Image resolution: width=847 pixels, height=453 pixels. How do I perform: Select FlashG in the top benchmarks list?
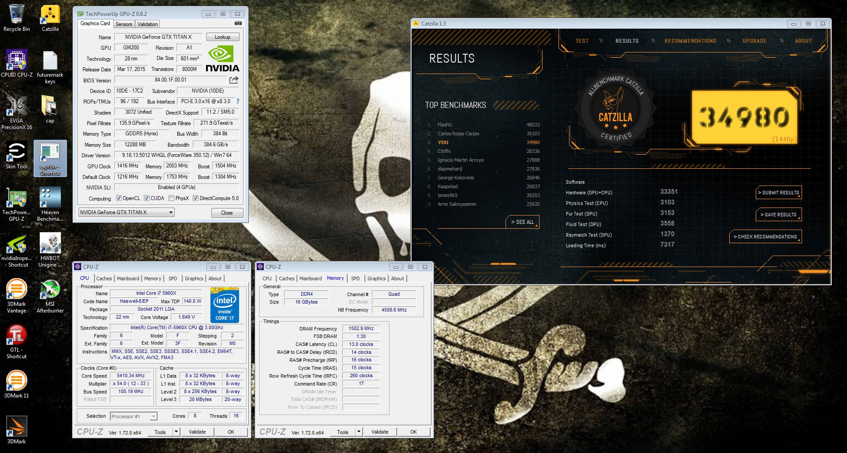483,125
